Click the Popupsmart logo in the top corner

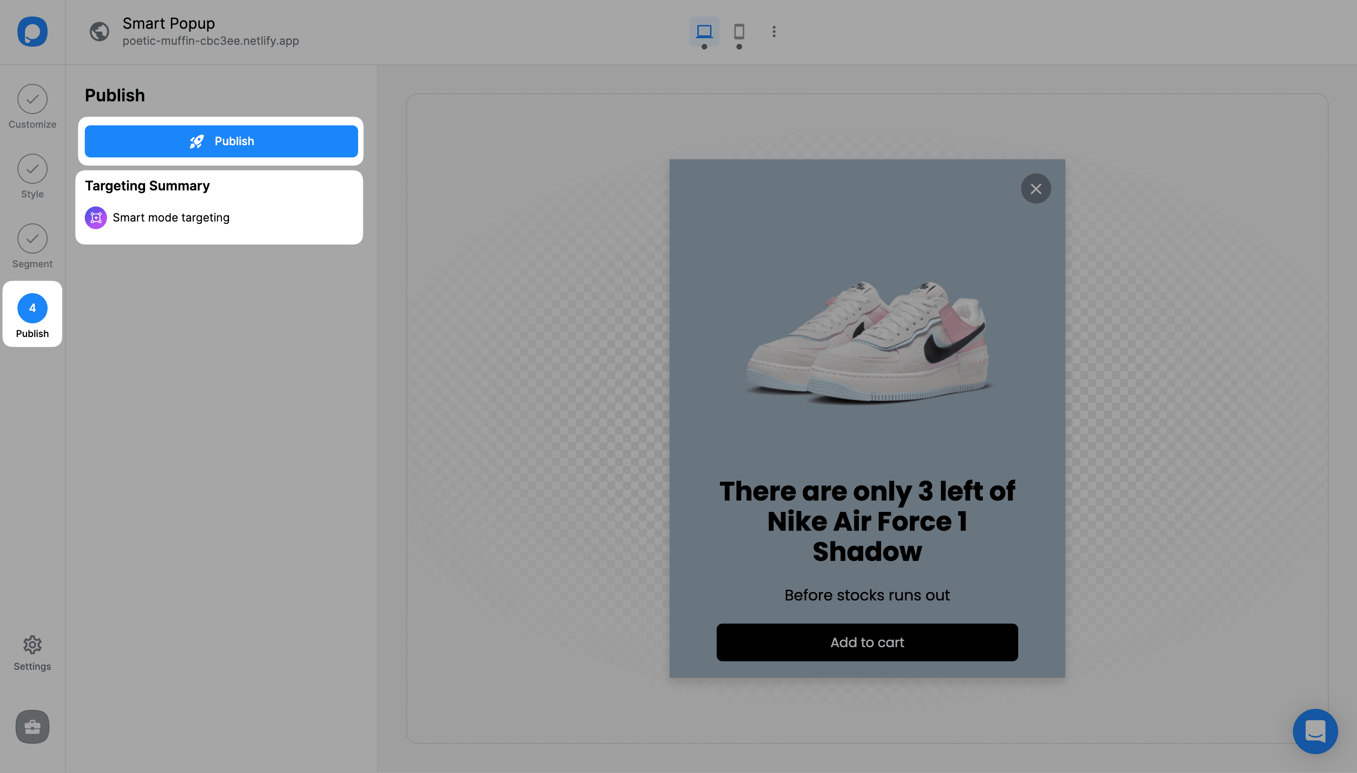pos(32,32)
